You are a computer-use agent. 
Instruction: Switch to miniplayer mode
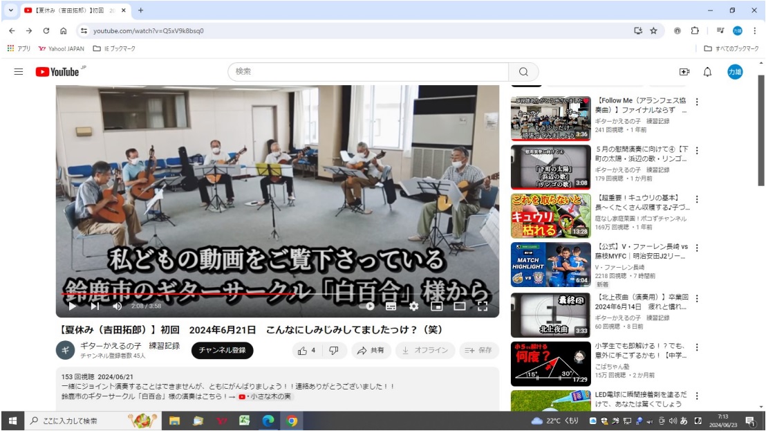point(437,306)
